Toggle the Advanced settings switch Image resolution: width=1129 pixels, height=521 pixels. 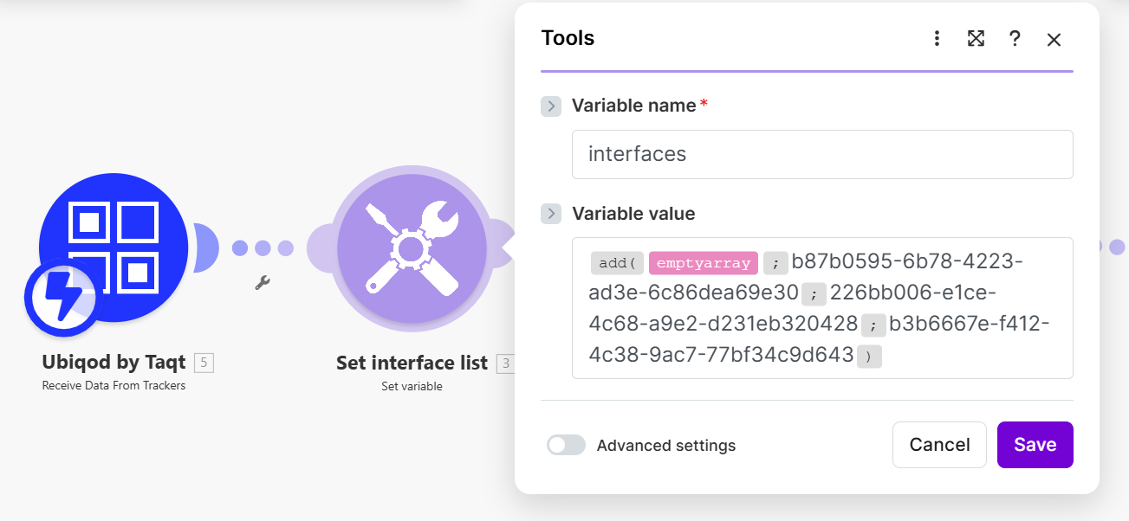coord(567,445)
